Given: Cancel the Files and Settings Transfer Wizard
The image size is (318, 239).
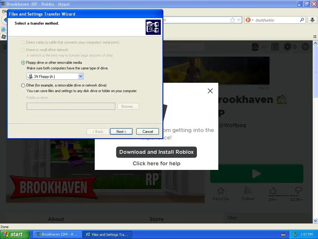Looking at the screenshot, I should coord(148,132).
